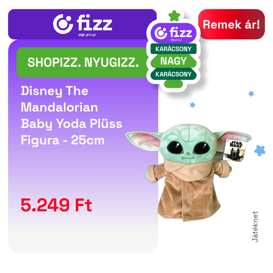273x273 pixels.
Task: Click the Star Wars tag on plush
Action: [x=235, y=150]
